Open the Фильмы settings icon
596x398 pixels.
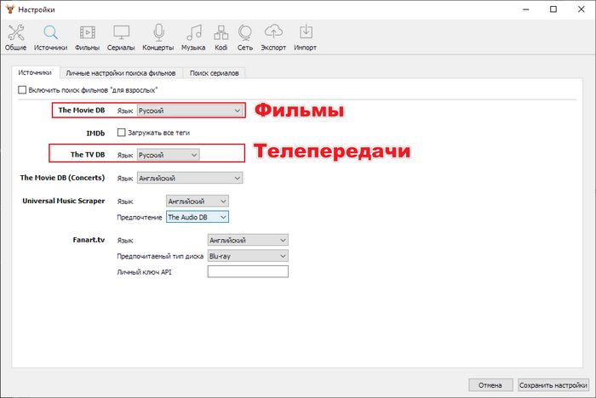(x=87, y=36)
